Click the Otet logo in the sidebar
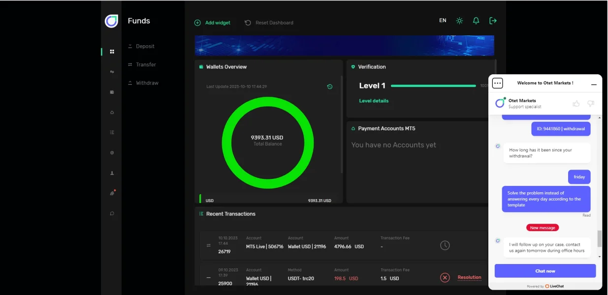 [111, 21]
